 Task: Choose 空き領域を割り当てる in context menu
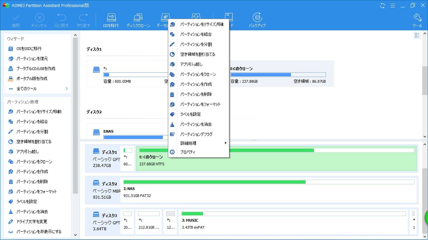[199, 54]
